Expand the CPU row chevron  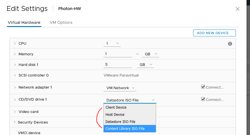coord(15,44)
